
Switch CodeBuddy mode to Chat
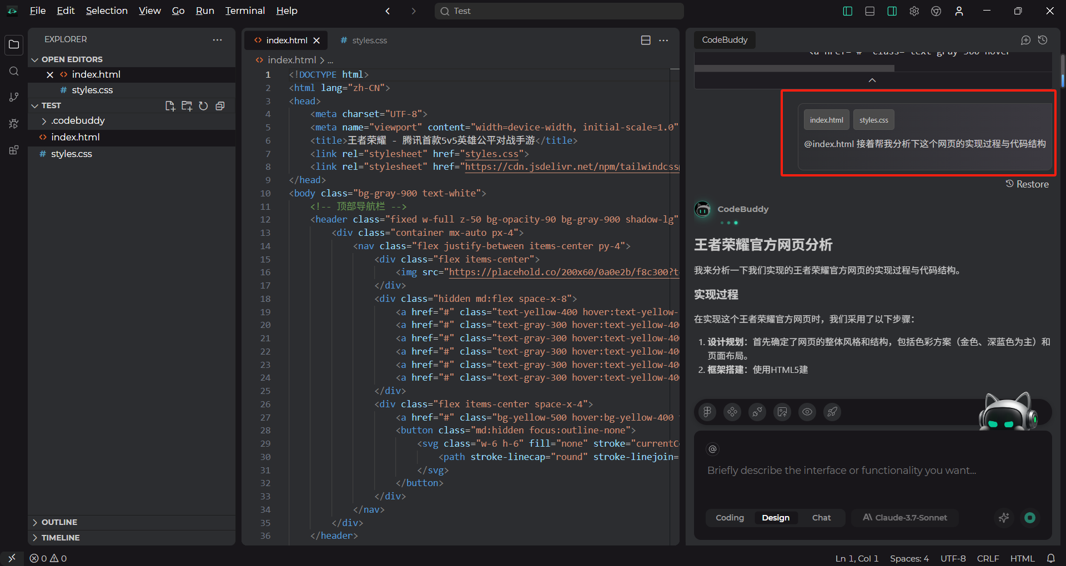point(821,518)
